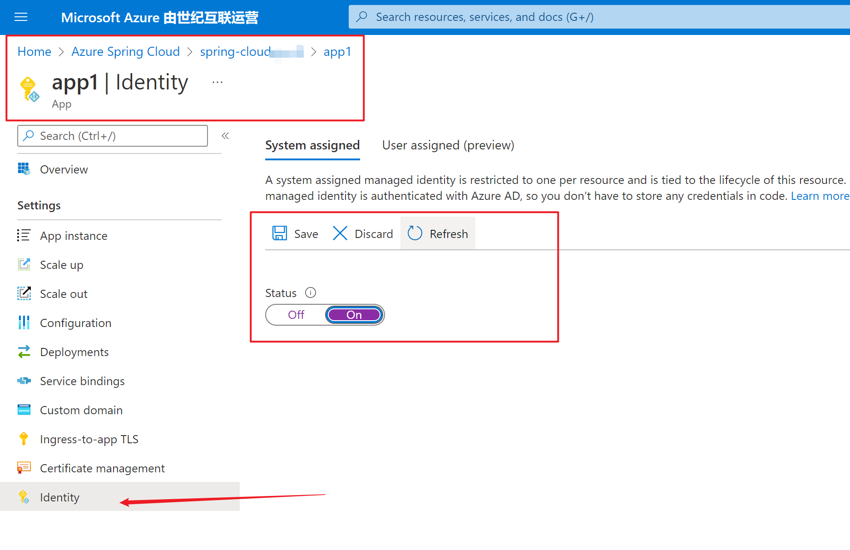Click the Service bindings icon
850x550 pixels.
[x=24, y=381]
